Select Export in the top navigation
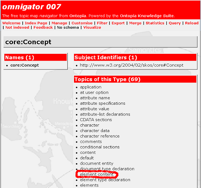 pos(118,23)
